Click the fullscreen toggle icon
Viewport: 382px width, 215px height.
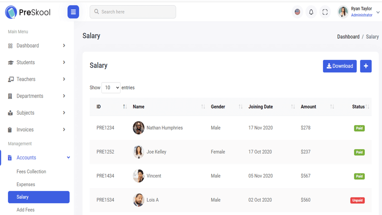tap(325, 12)
